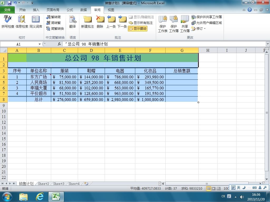The width and height of the screenshot is (270, 202).
Task: Switch to the 数据 tab
Action: 84,10
